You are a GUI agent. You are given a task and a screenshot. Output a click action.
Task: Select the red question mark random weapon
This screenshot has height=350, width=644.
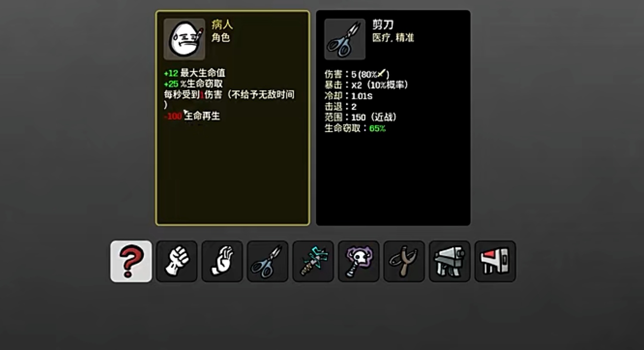point(131,261)
